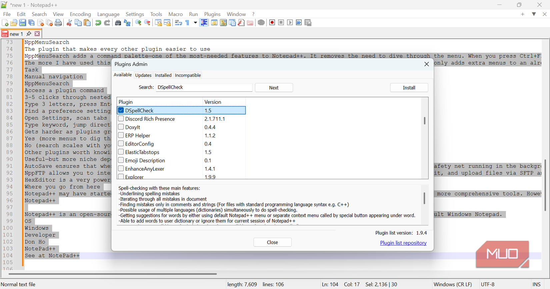This screenshot has height=289, width=550.
Task: Click the plus icon in the menu bar
Action: 523,14
